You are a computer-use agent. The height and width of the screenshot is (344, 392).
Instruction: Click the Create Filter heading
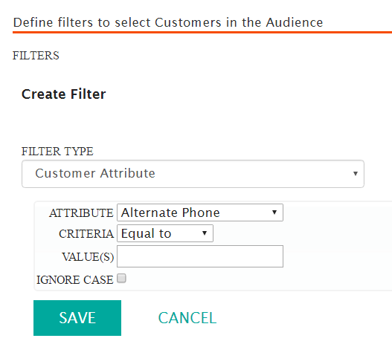coord(64,94)
